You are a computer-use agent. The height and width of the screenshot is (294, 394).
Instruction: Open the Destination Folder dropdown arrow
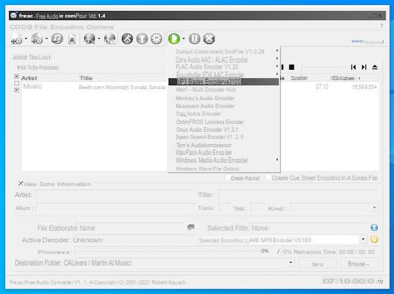click(291, 263)
